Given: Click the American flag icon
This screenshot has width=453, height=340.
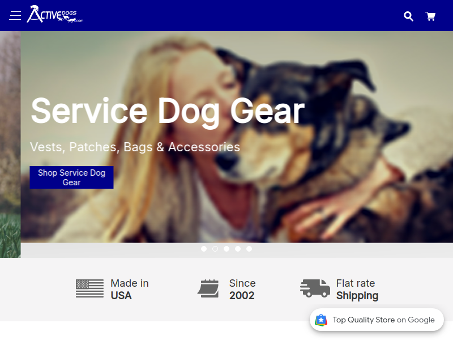Looking at the screenshot, I should [x=89, y=288].
